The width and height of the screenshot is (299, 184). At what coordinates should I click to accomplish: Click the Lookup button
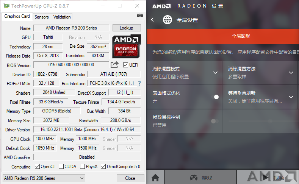[x=127, y=28]
